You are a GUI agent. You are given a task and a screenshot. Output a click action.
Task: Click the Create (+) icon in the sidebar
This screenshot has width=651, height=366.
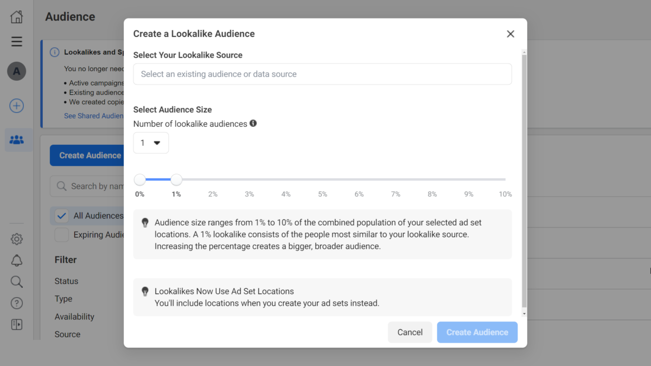(16, 106)
